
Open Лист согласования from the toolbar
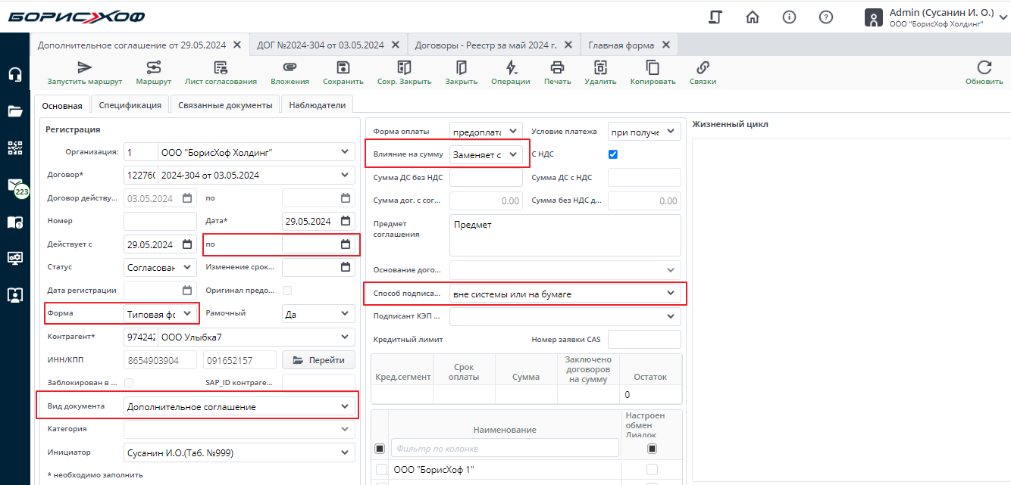(x=221, y=68)
